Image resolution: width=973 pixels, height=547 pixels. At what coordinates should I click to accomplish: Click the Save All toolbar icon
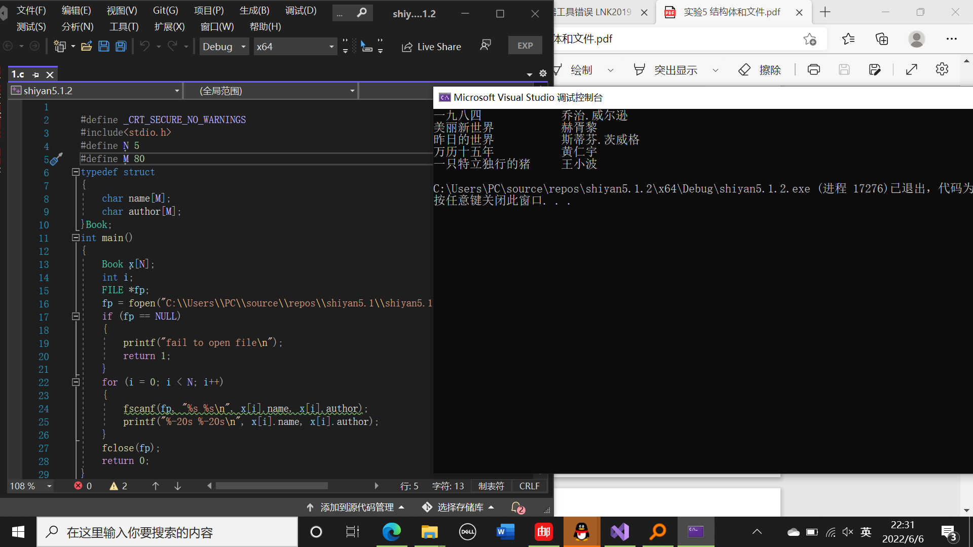pos(121,47)
